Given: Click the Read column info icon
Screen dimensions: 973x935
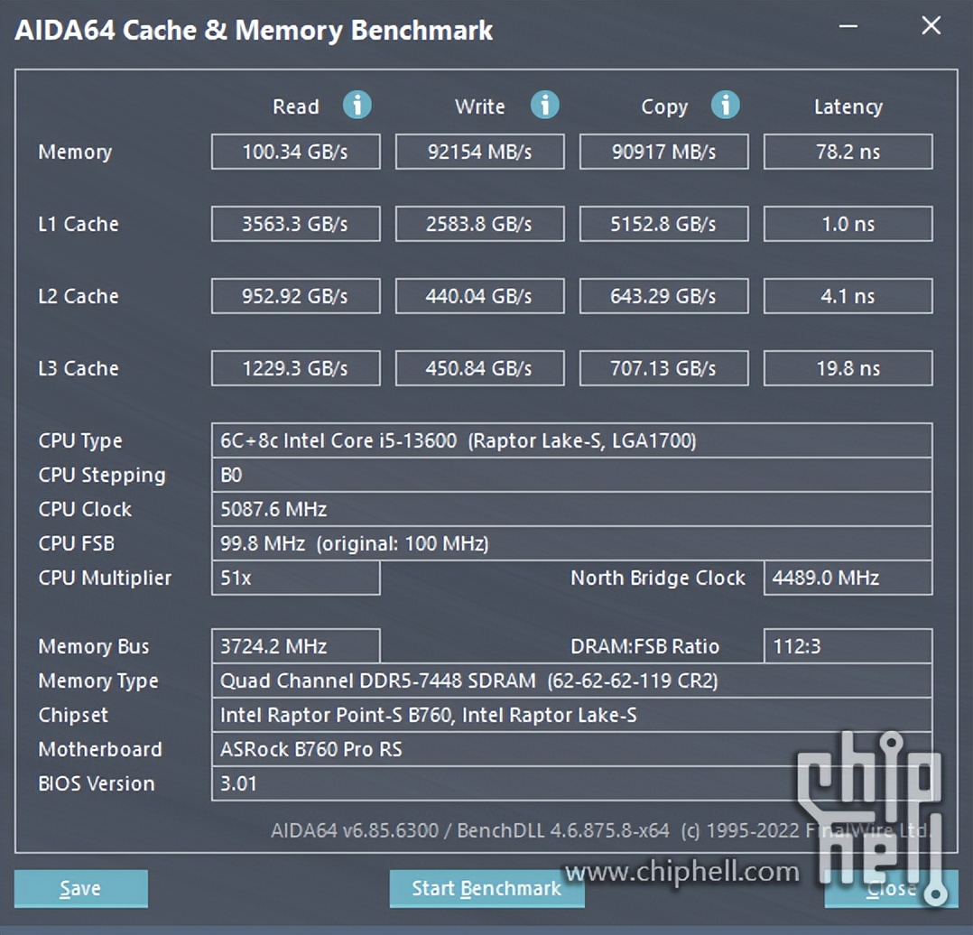Looking at the screenshot, I should [x=357, y=105].
